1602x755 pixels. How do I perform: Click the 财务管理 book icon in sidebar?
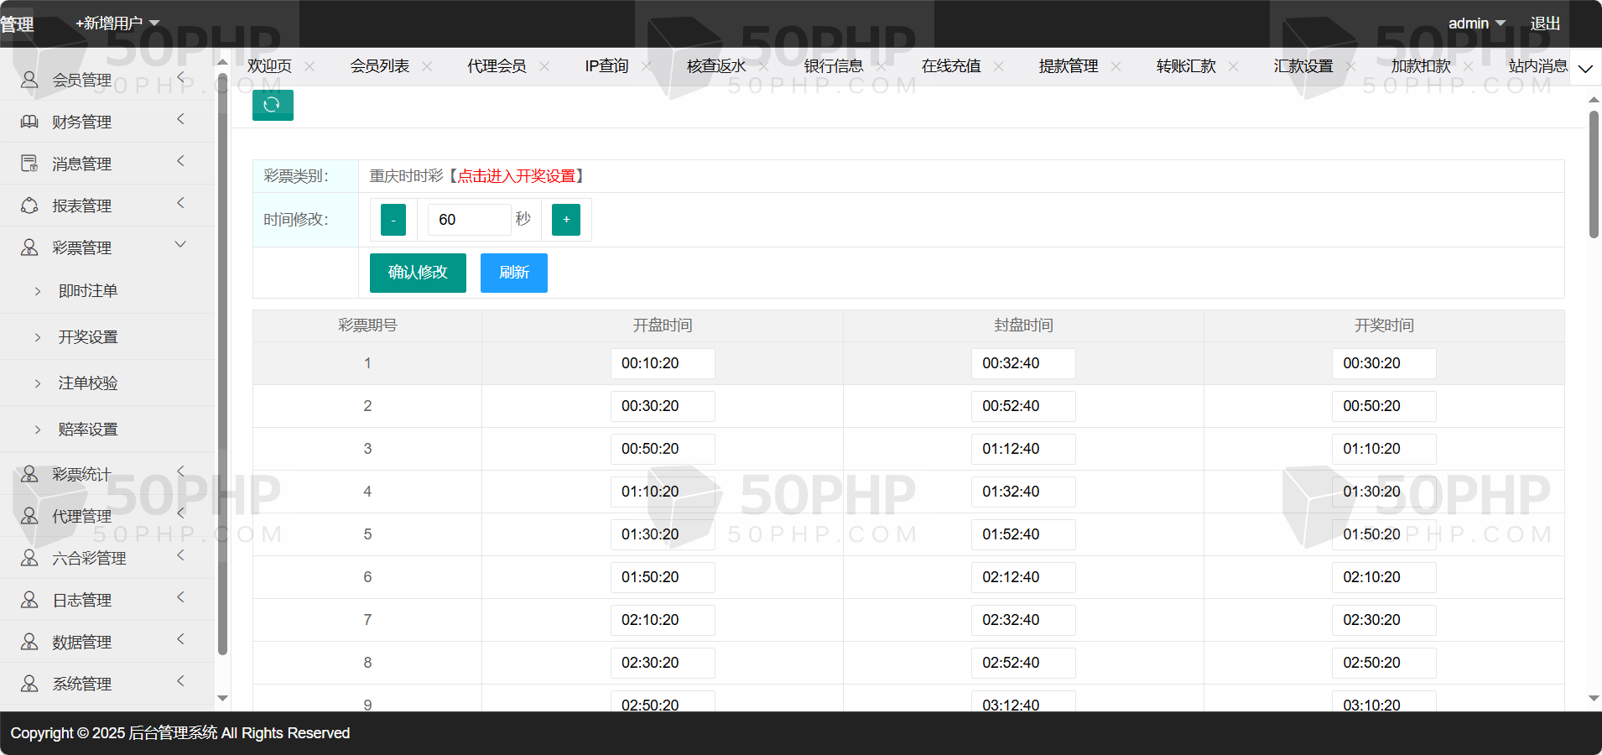coord(29,122)
